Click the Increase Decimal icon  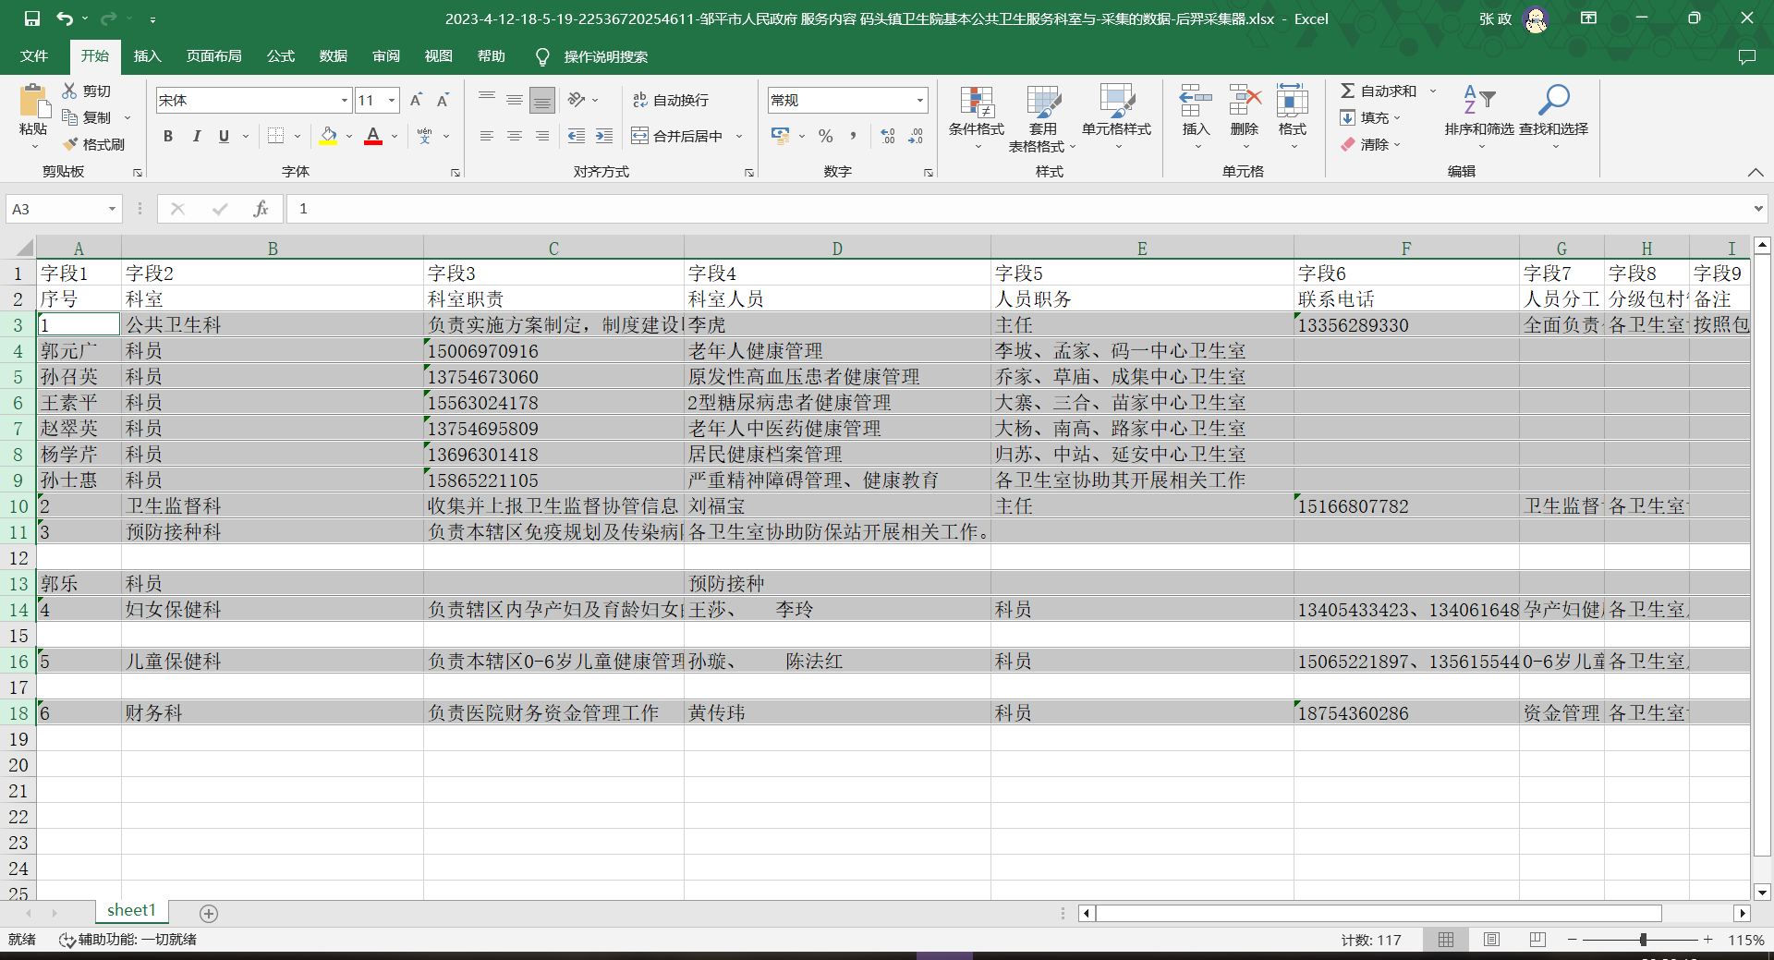[x=888, y=136]
